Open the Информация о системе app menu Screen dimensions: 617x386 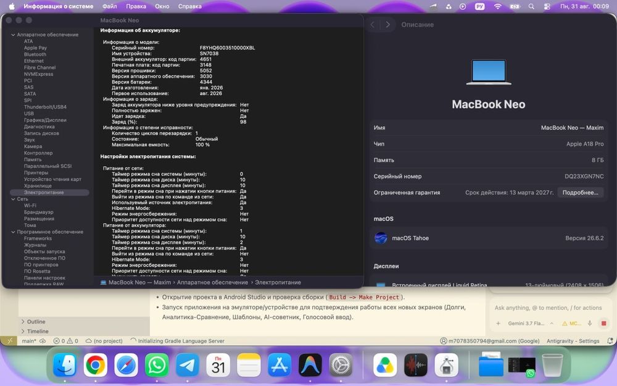(58, 6)
